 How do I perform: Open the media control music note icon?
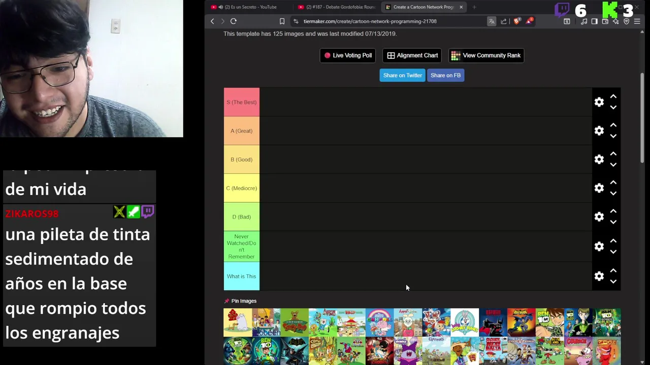click(584, 21)
